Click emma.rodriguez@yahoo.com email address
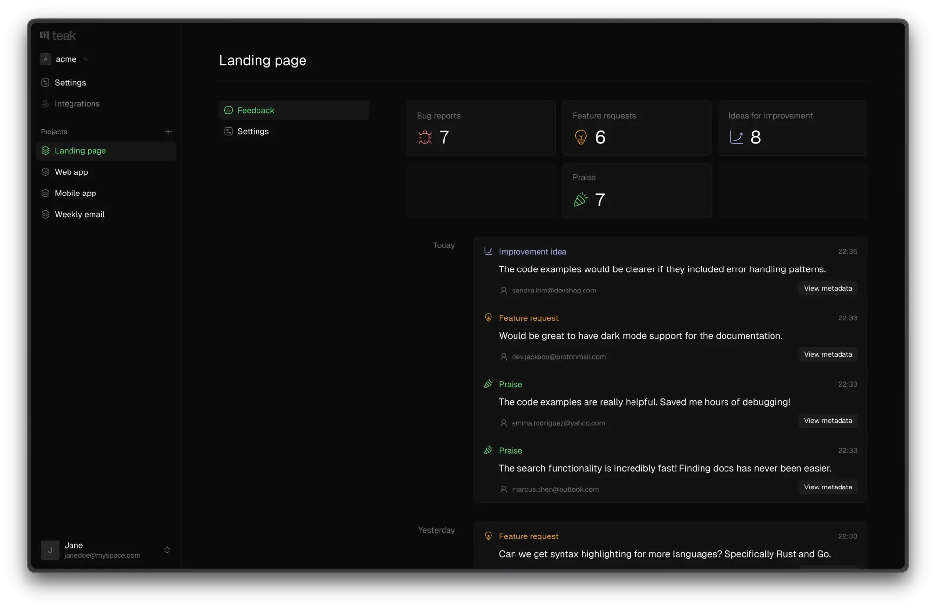 point(558,423)
